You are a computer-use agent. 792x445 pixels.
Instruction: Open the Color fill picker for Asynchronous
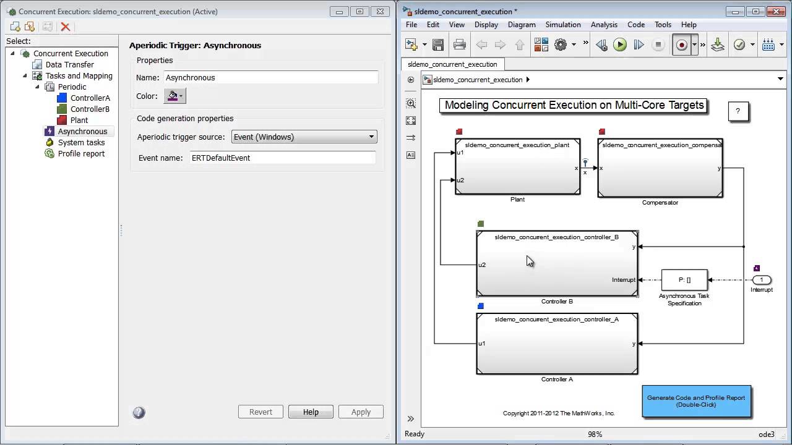pyautogui.click(x=174, y=96)
